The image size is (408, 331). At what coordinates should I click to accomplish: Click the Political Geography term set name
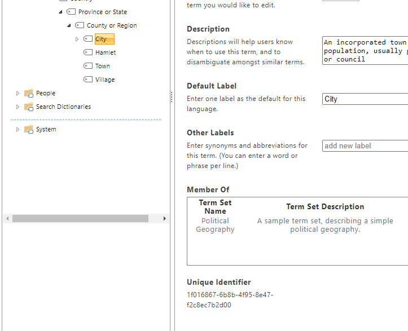pos(215,225)
